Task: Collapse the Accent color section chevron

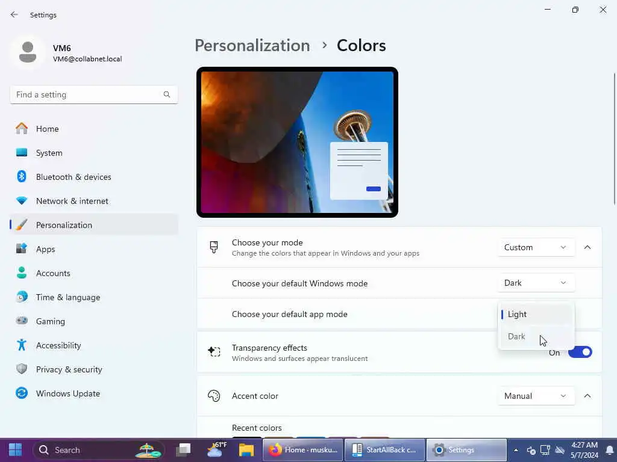Action: (x=587, y=396)
